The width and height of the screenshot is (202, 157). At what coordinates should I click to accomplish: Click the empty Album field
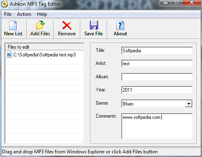[157, 77]
